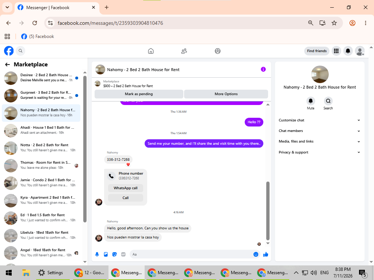The image size is (374, 280).
Task: Open the account profile avatar menu
Action: (x=360, y=51)
